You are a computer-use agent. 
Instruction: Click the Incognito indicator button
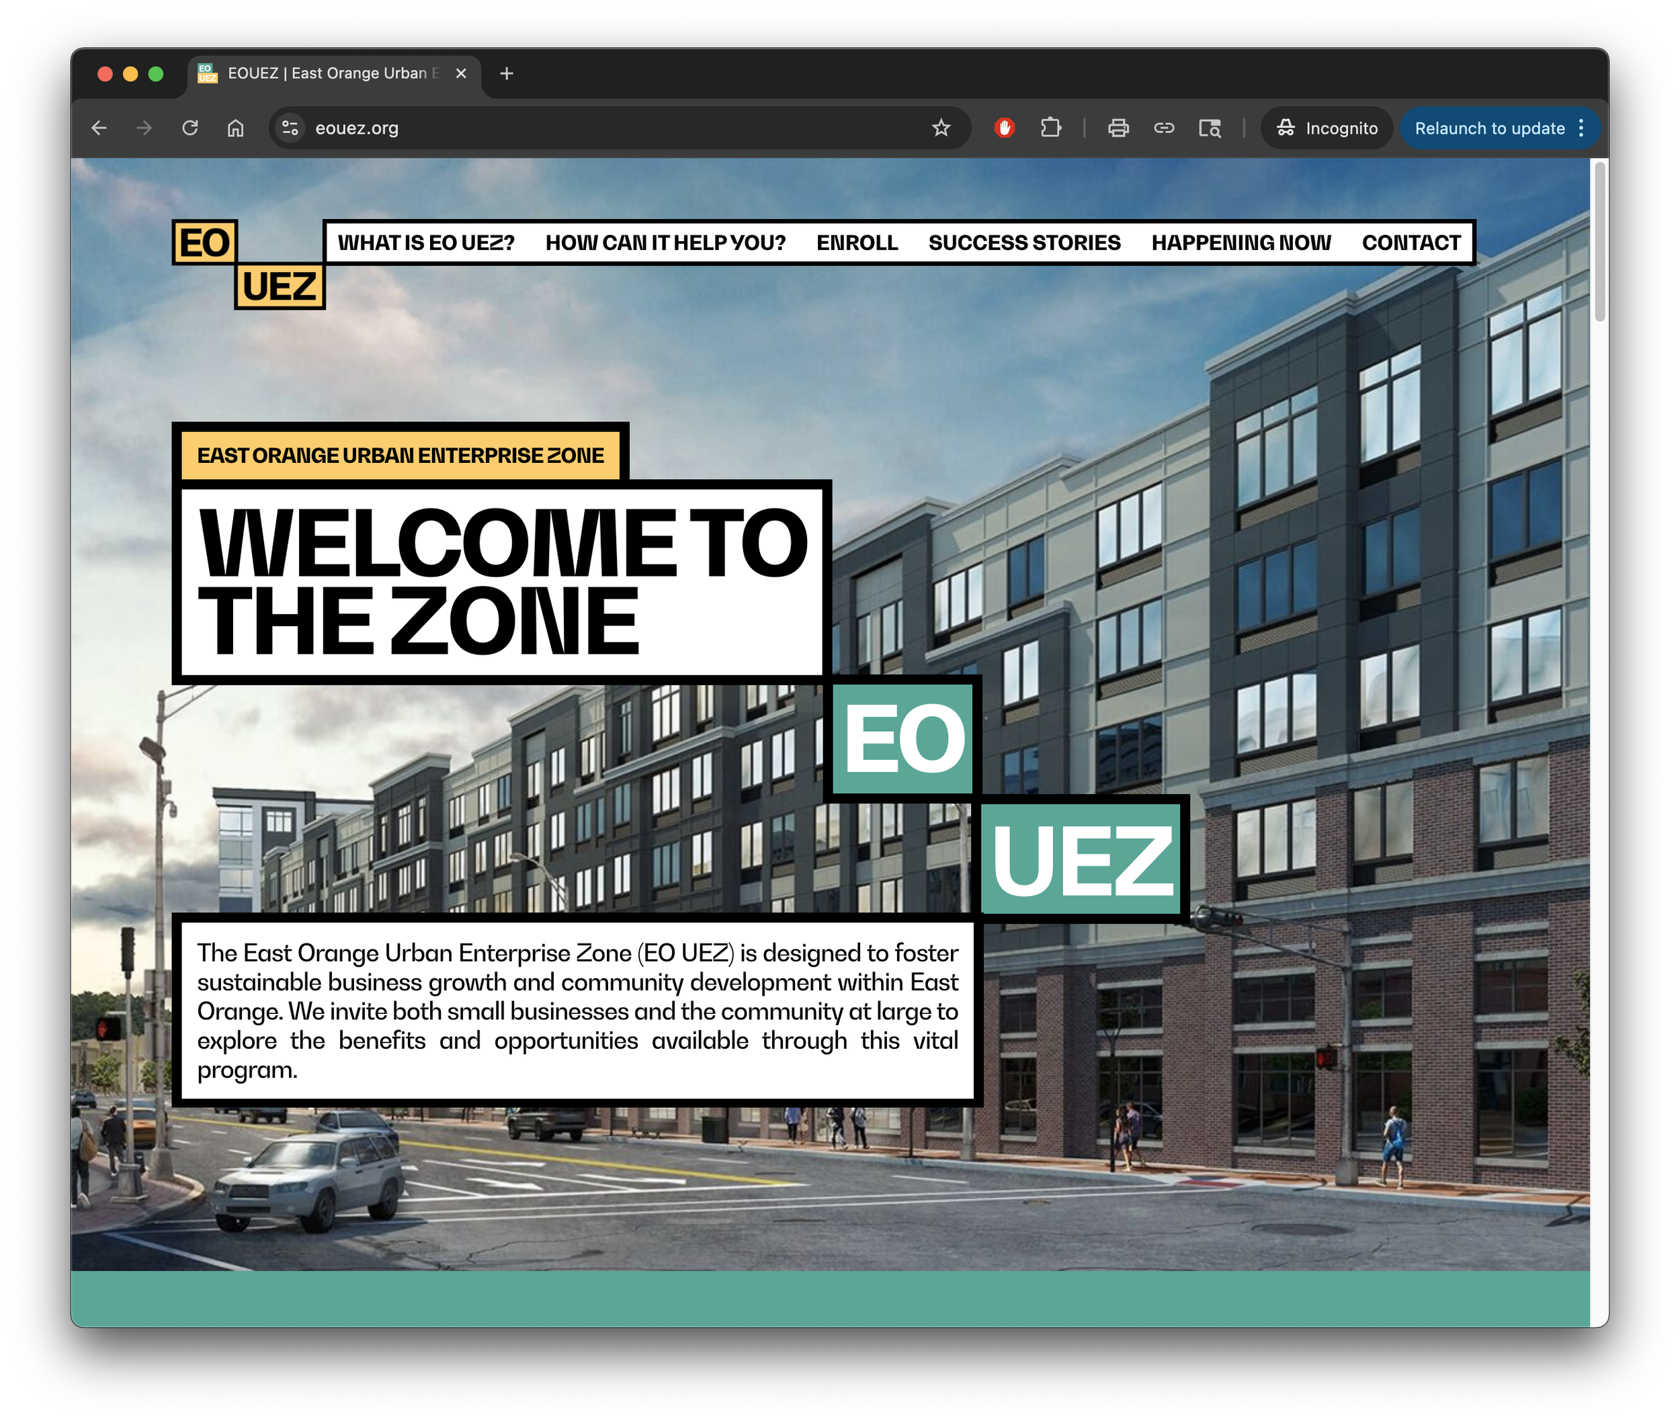point(1327,128)
